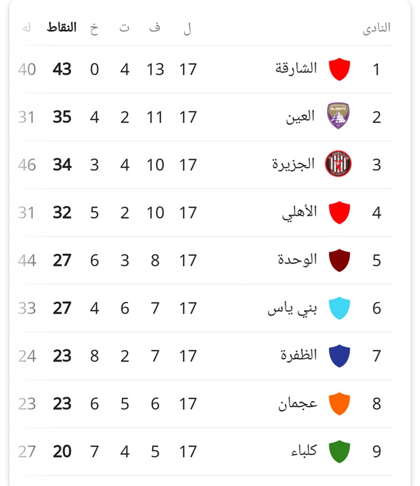Click the red Al Ahli shield icon

pyautogui.click(x=339, y=213)
